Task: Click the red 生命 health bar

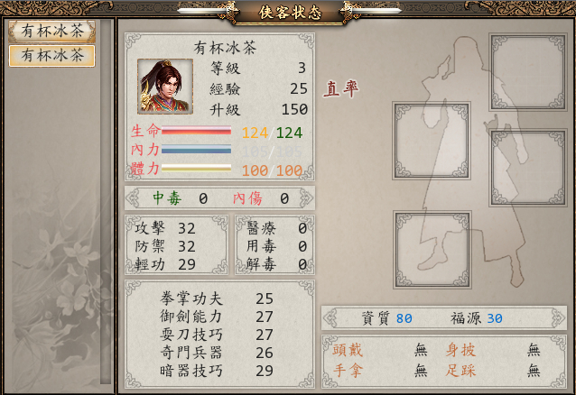Action: pos(196,131)
